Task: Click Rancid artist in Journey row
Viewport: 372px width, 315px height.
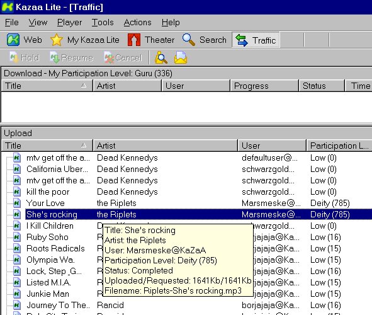Action: tap(110, 305)
